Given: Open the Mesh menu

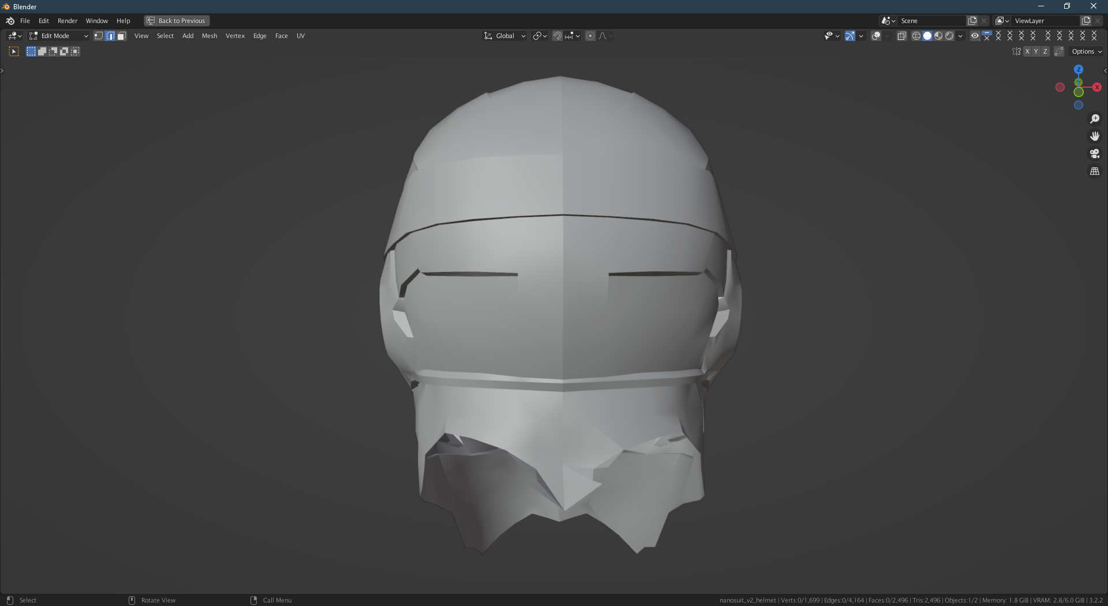Looking at the screenshot, I should pos(209,36).
